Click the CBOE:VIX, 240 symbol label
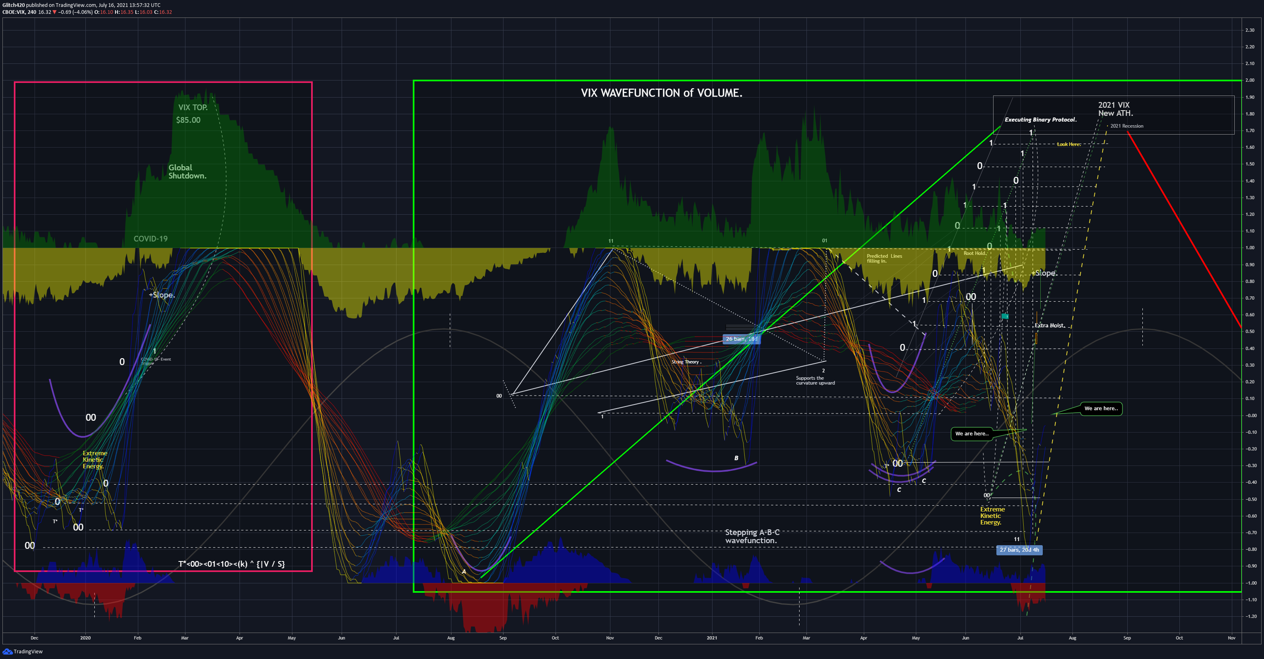This screenshot has width=1264, height=659. pyautogui.click(x=19, y=12)
